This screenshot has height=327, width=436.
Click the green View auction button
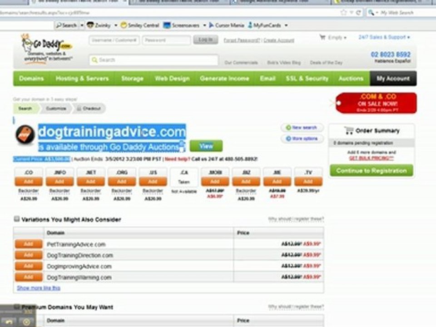tap(206, 146)
